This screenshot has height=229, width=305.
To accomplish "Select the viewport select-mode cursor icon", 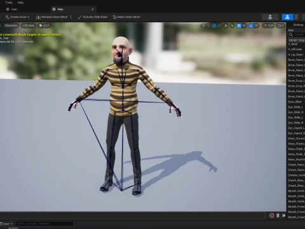I will (x=203, y=25).
